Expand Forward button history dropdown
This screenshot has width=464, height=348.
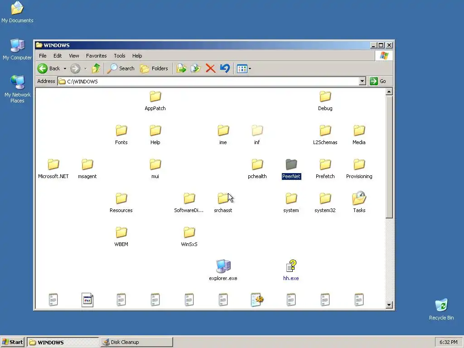click(x=85, y=69)
